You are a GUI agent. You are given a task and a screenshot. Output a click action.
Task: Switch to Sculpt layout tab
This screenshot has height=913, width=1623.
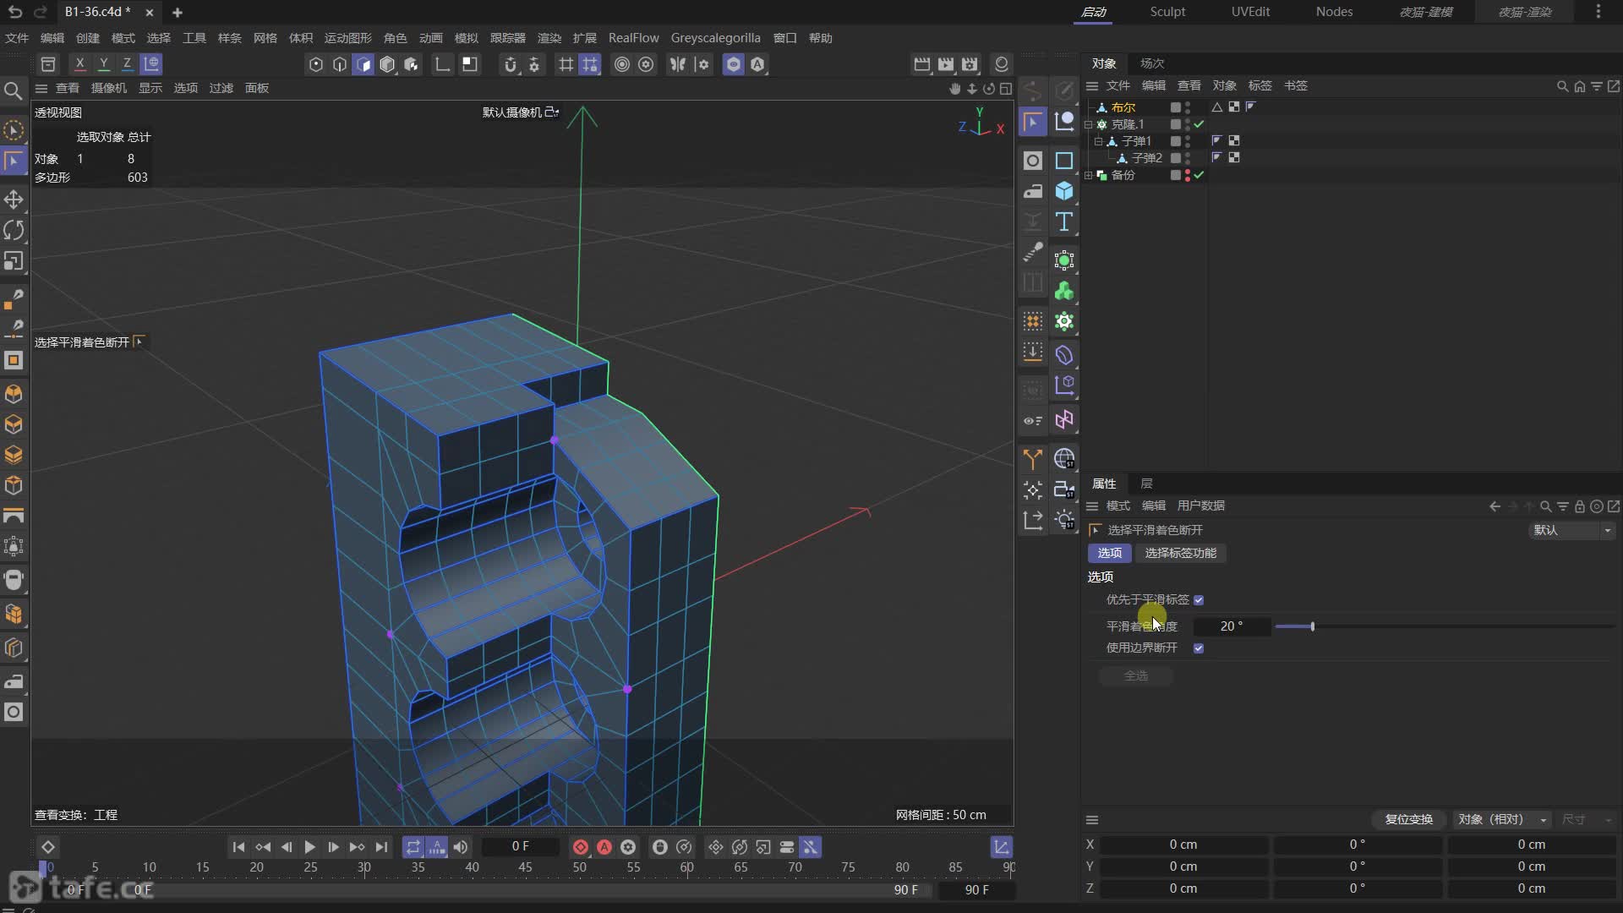click(x=1167, y=12)
